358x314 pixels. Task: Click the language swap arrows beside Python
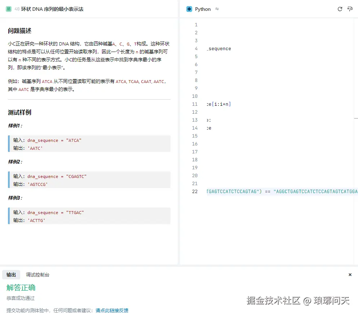(216, 9)
